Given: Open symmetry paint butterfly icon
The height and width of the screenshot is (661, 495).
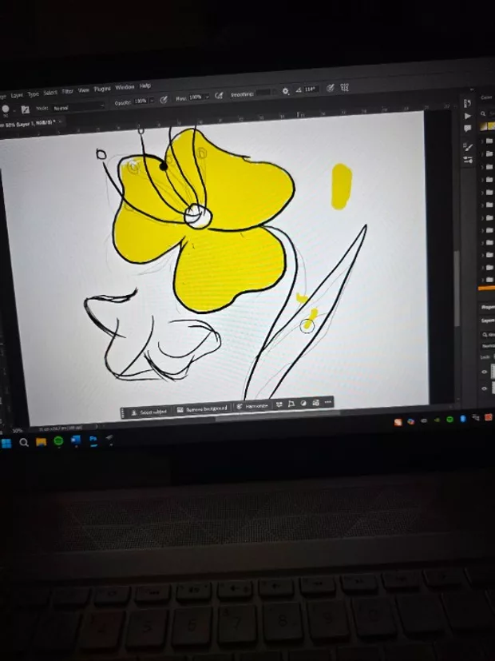Looking at the screenshot, I should 345,87.
